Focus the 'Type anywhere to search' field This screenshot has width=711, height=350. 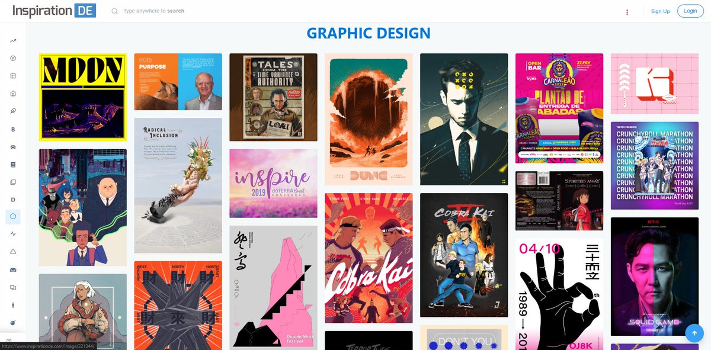coord(154,11)
